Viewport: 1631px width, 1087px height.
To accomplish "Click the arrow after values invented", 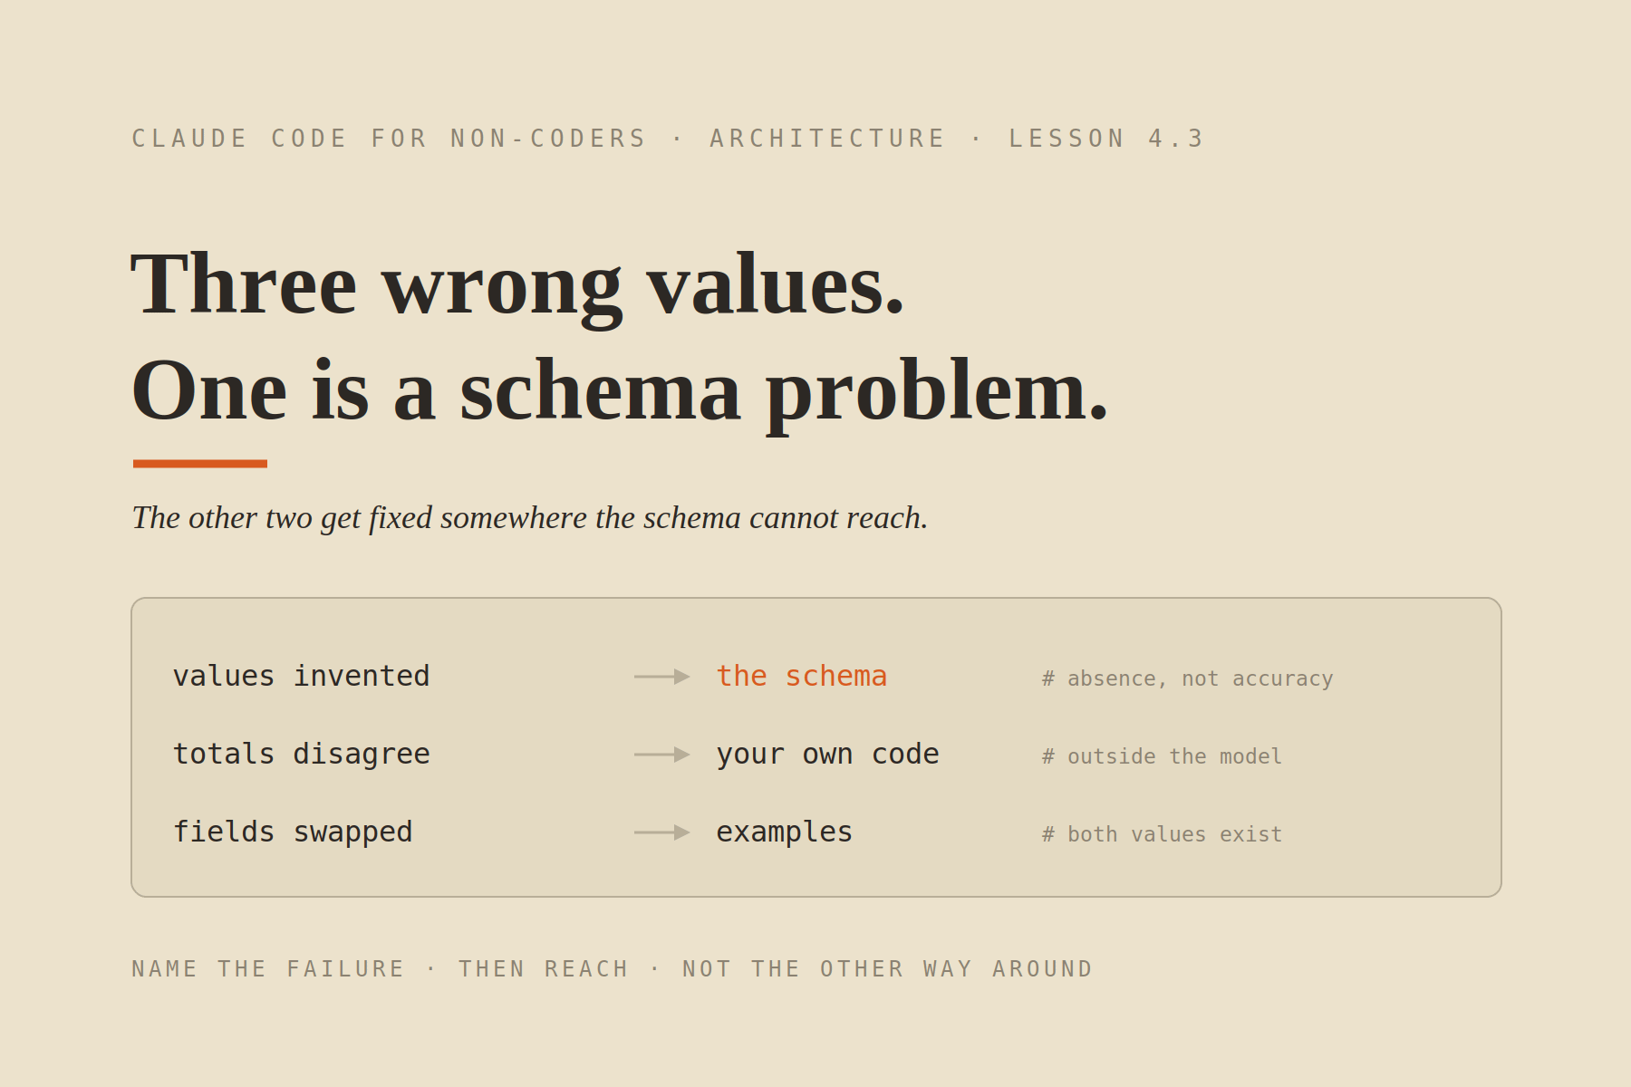I will [662, 677].
